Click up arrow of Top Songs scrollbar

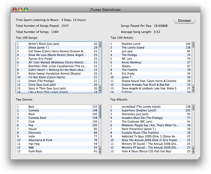pos(100,88)
